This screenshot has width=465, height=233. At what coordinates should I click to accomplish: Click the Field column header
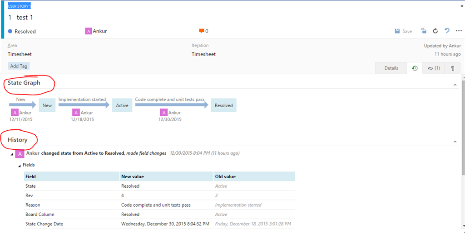[71, 176]
